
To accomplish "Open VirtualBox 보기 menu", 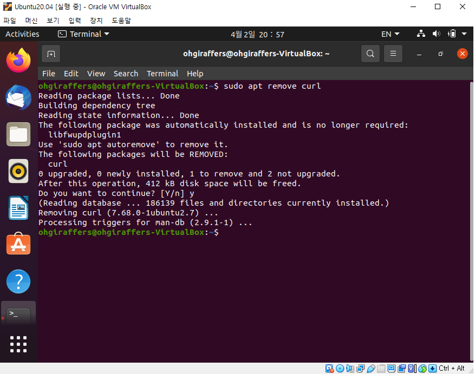I will (x=53, y=20).
